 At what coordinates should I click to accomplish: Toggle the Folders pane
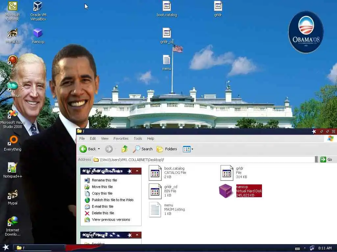click(167, 149)
